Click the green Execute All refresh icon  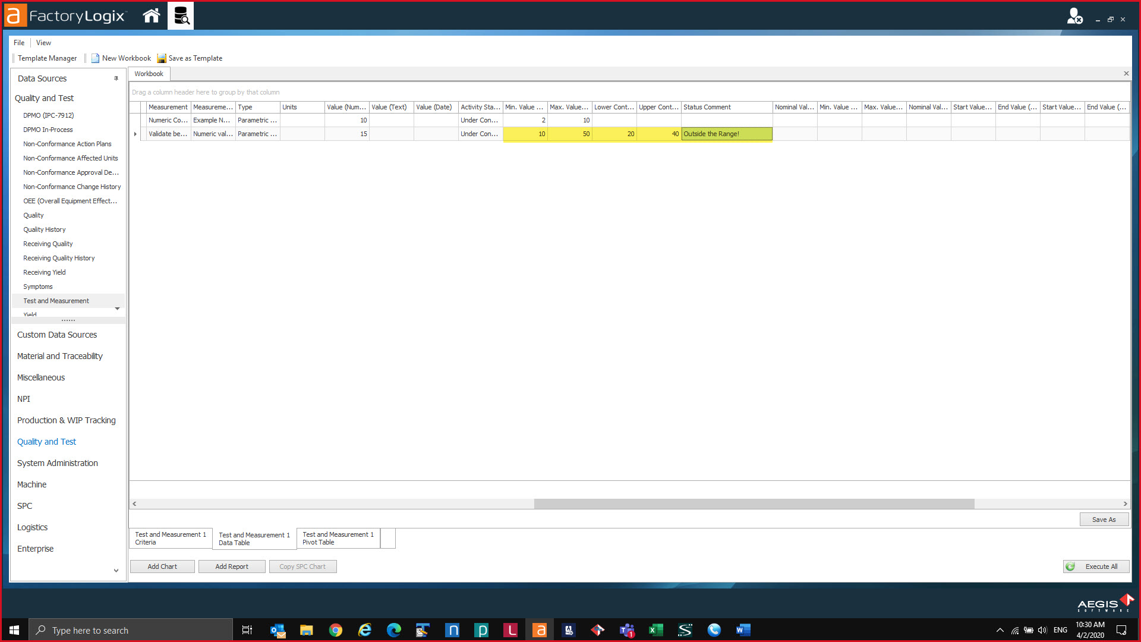pos(1070,567)
